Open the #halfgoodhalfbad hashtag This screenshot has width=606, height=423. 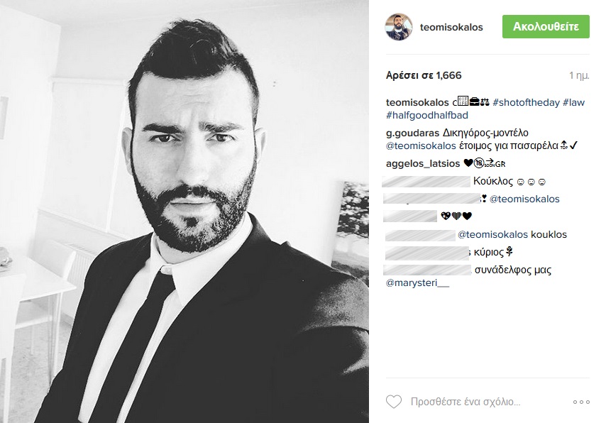click(x=427, y=115)
